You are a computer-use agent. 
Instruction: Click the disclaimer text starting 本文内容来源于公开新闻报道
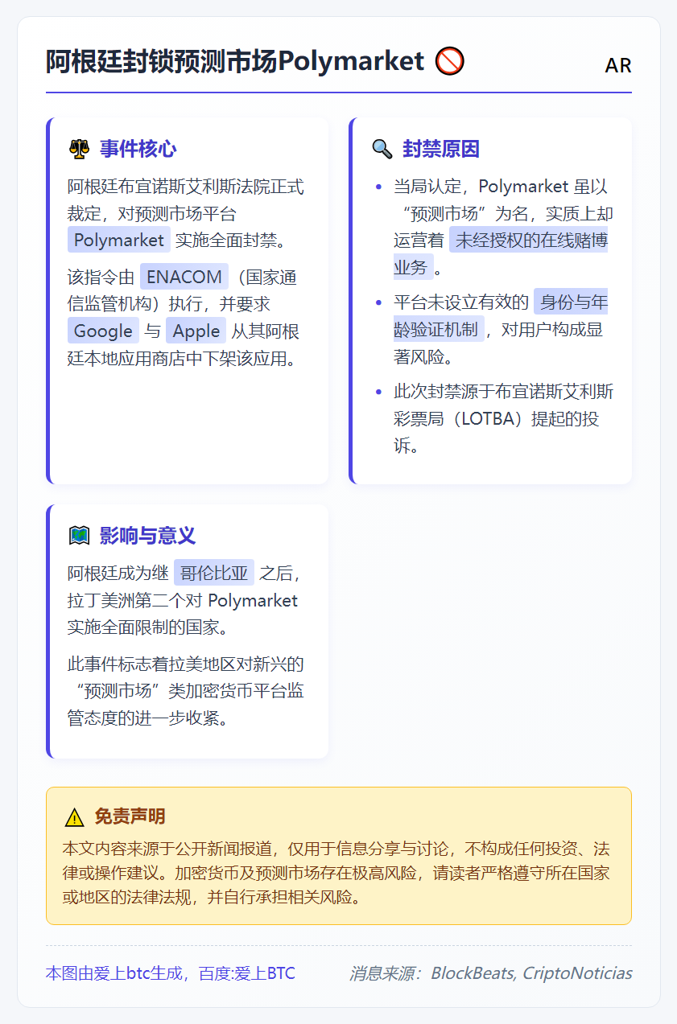click(x=339, y=873)
